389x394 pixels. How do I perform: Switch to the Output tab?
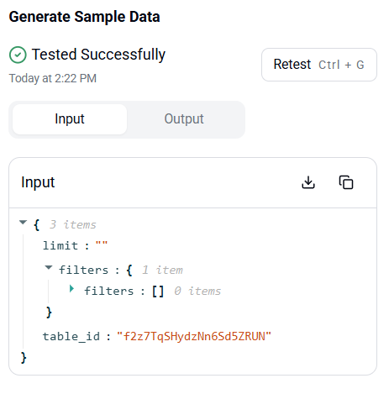coord(184,119)
